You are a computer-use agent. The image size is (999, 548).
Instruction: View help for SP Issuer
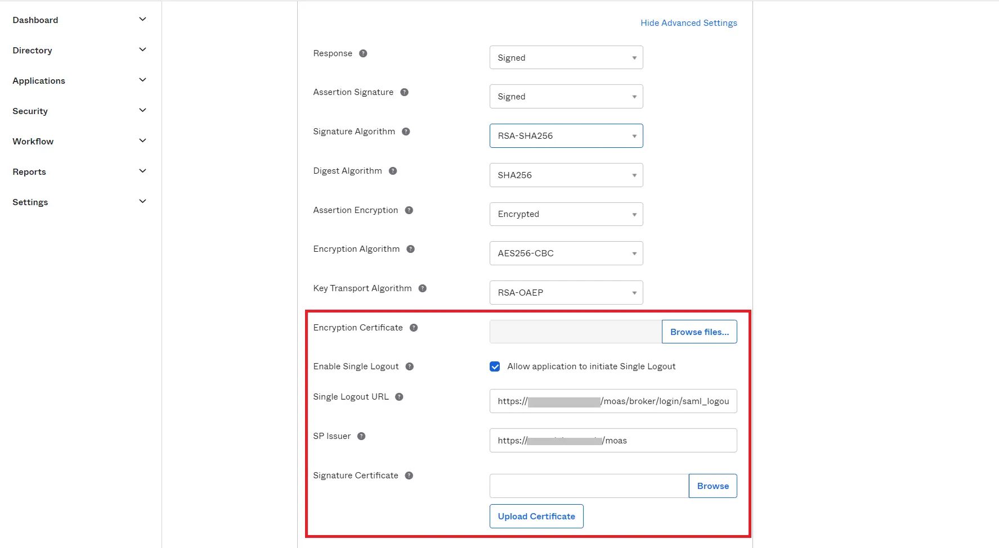point(361,436)
